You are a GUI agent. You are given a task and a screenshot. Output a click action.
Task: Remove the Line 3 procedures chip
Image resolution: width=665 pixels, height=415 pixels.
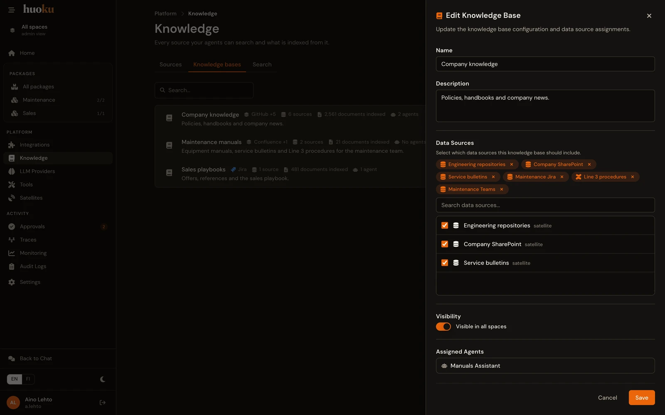(x=633, y=177)
